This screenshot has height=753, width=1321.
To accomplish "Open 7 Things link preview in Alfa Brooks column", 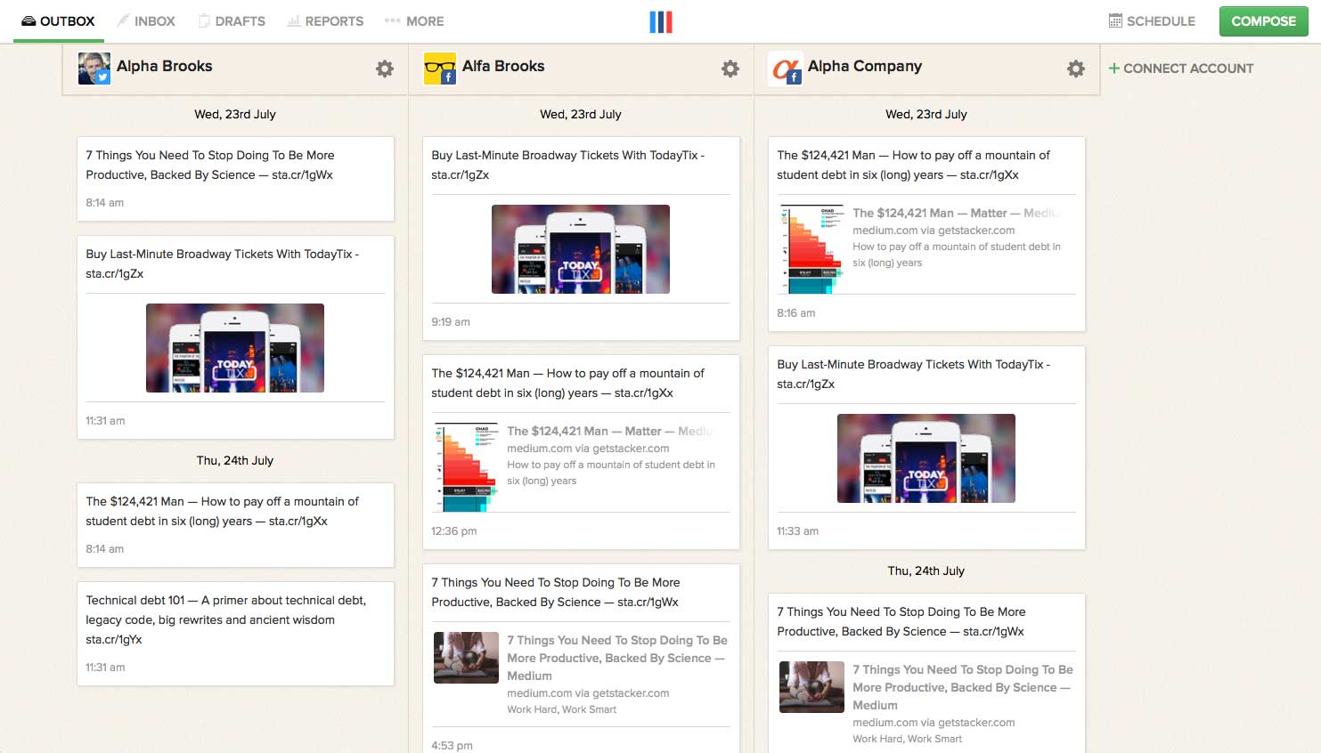I will pyautogui.click(x=580, y=673).
